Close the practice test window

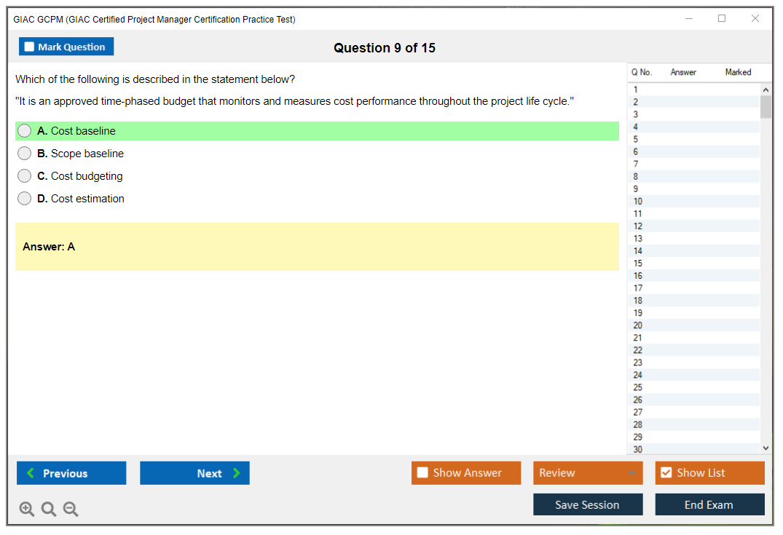[x=755, y=19]
